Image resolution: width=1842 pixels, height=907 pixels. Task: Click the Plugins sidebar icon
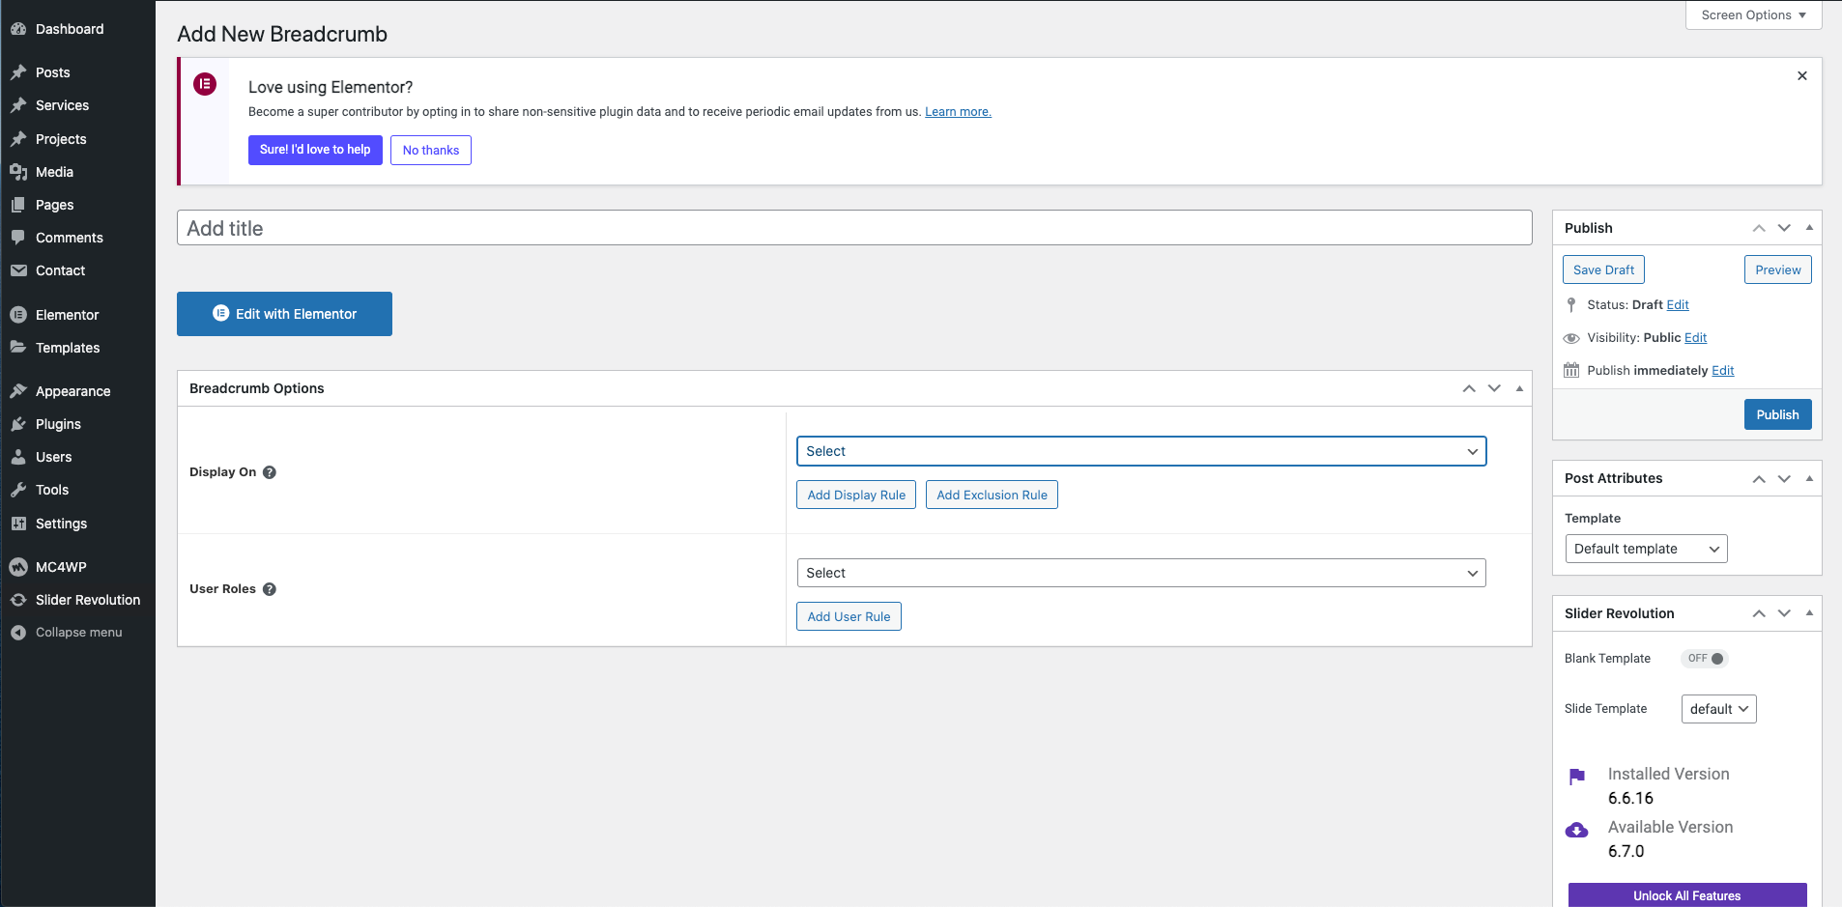coord(18,424)
